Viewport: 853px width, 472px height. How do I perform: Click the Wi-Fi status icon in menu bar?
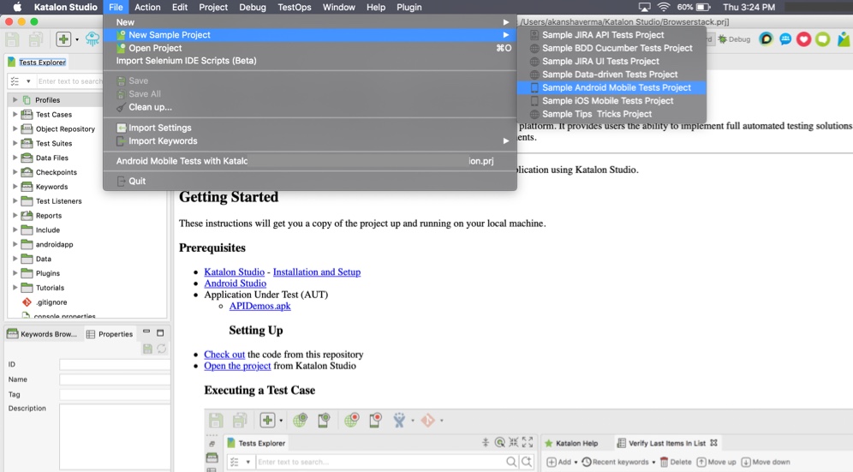tap(664, 7)
